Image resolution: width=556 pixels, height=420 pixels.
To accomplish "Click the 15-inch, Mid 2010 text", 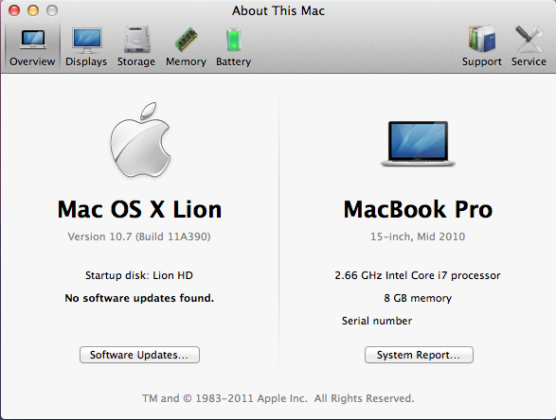I will click(418, 236).
